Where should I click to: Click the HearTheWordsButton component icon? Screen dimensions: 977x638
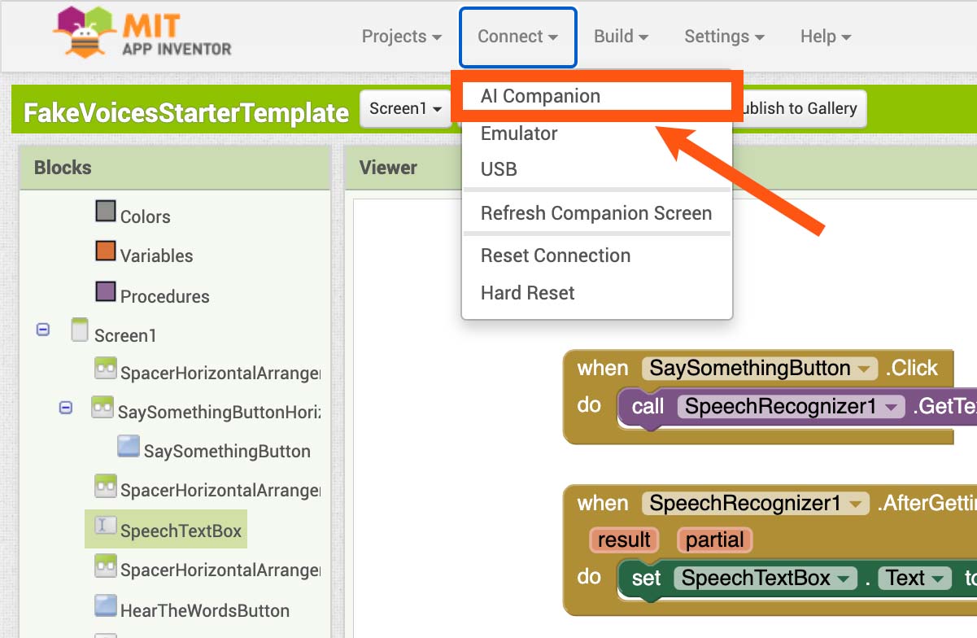coord(106,605)
